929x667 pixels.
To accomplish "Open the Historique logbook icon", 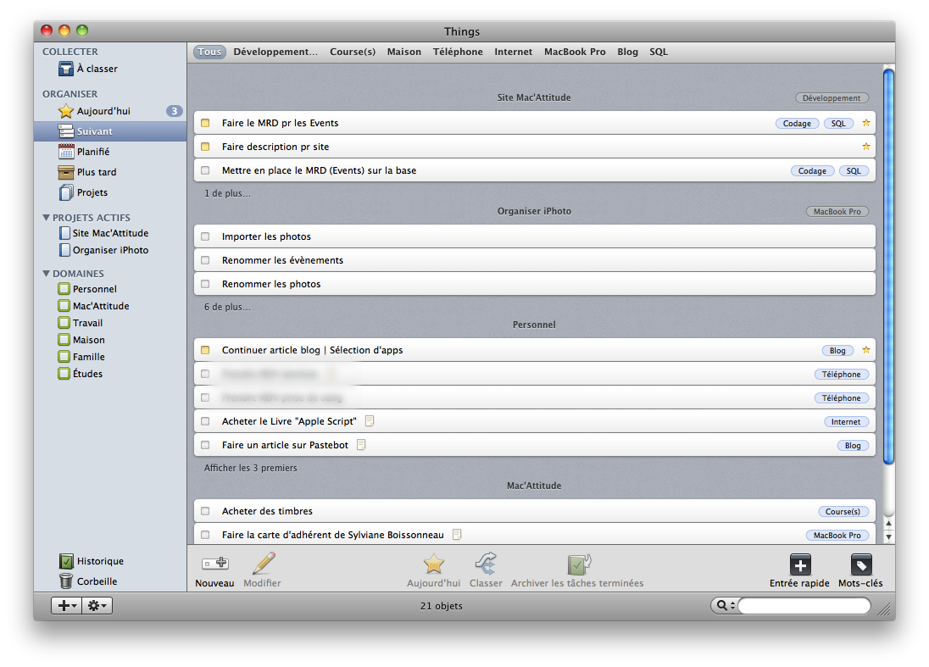I will pyautogui.click(x=66, y=561).
